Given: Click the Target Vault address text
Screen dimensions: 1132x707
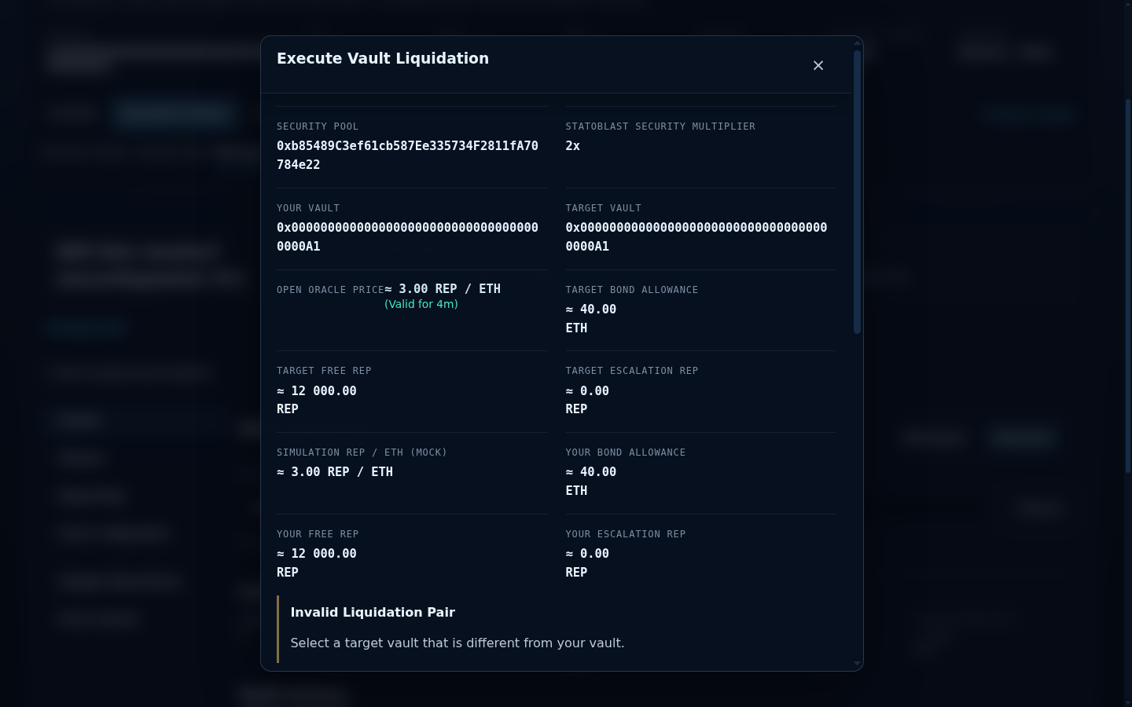Looking at the screenshot, I should coord(696,236).
